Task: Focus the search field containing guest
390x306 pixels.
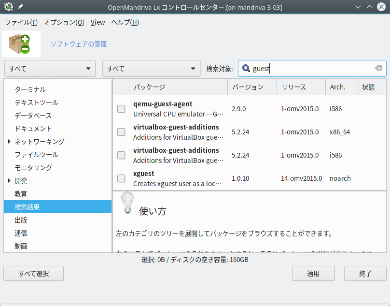Action: pyautogui.click(x=312, y=68)
